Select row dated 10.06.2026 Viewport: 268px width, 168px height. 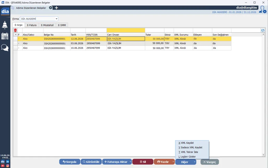coord(122,48)
